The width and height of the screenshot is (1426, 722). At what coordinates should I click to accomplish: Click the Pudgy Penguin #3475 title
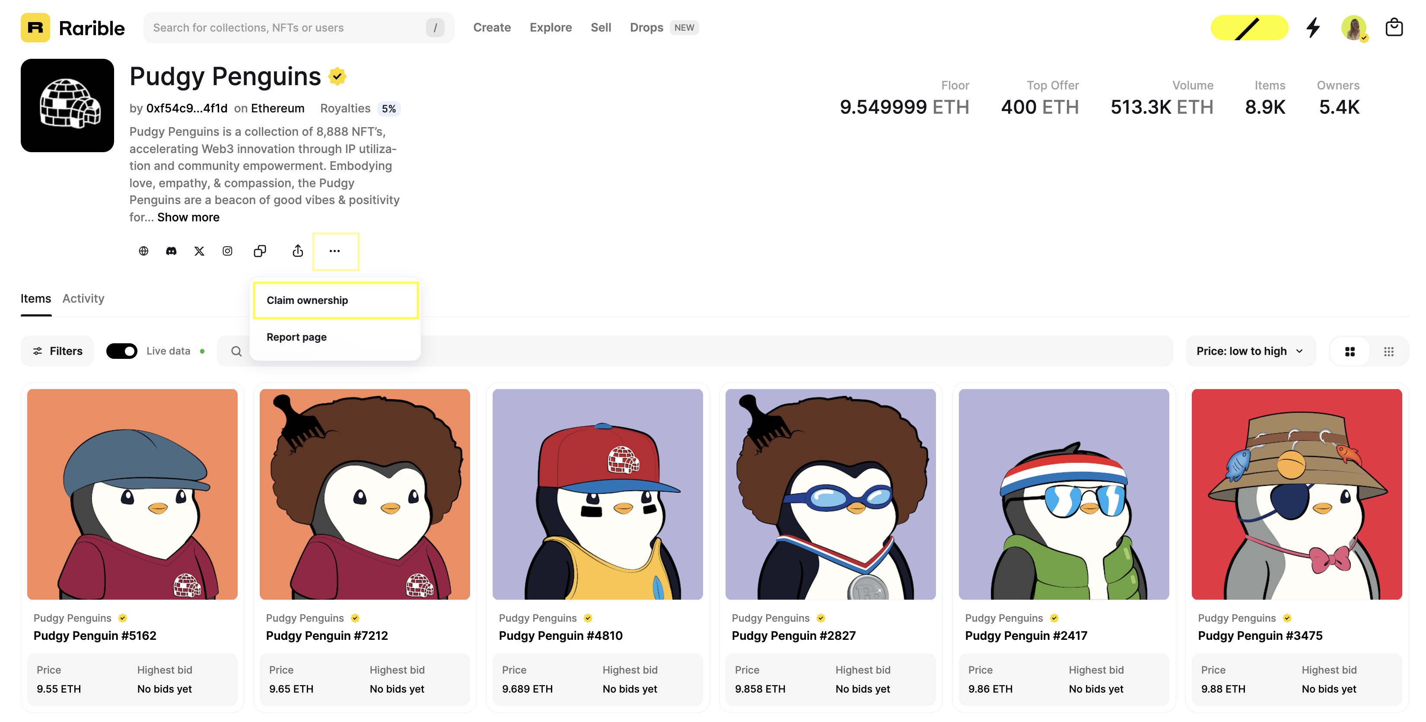tap(1260, 636)
